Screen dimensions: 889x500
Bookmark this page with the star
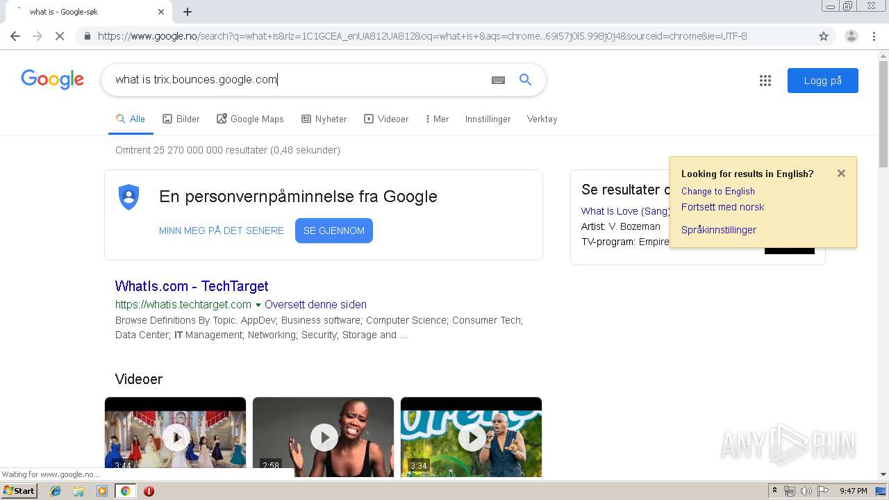824,36
